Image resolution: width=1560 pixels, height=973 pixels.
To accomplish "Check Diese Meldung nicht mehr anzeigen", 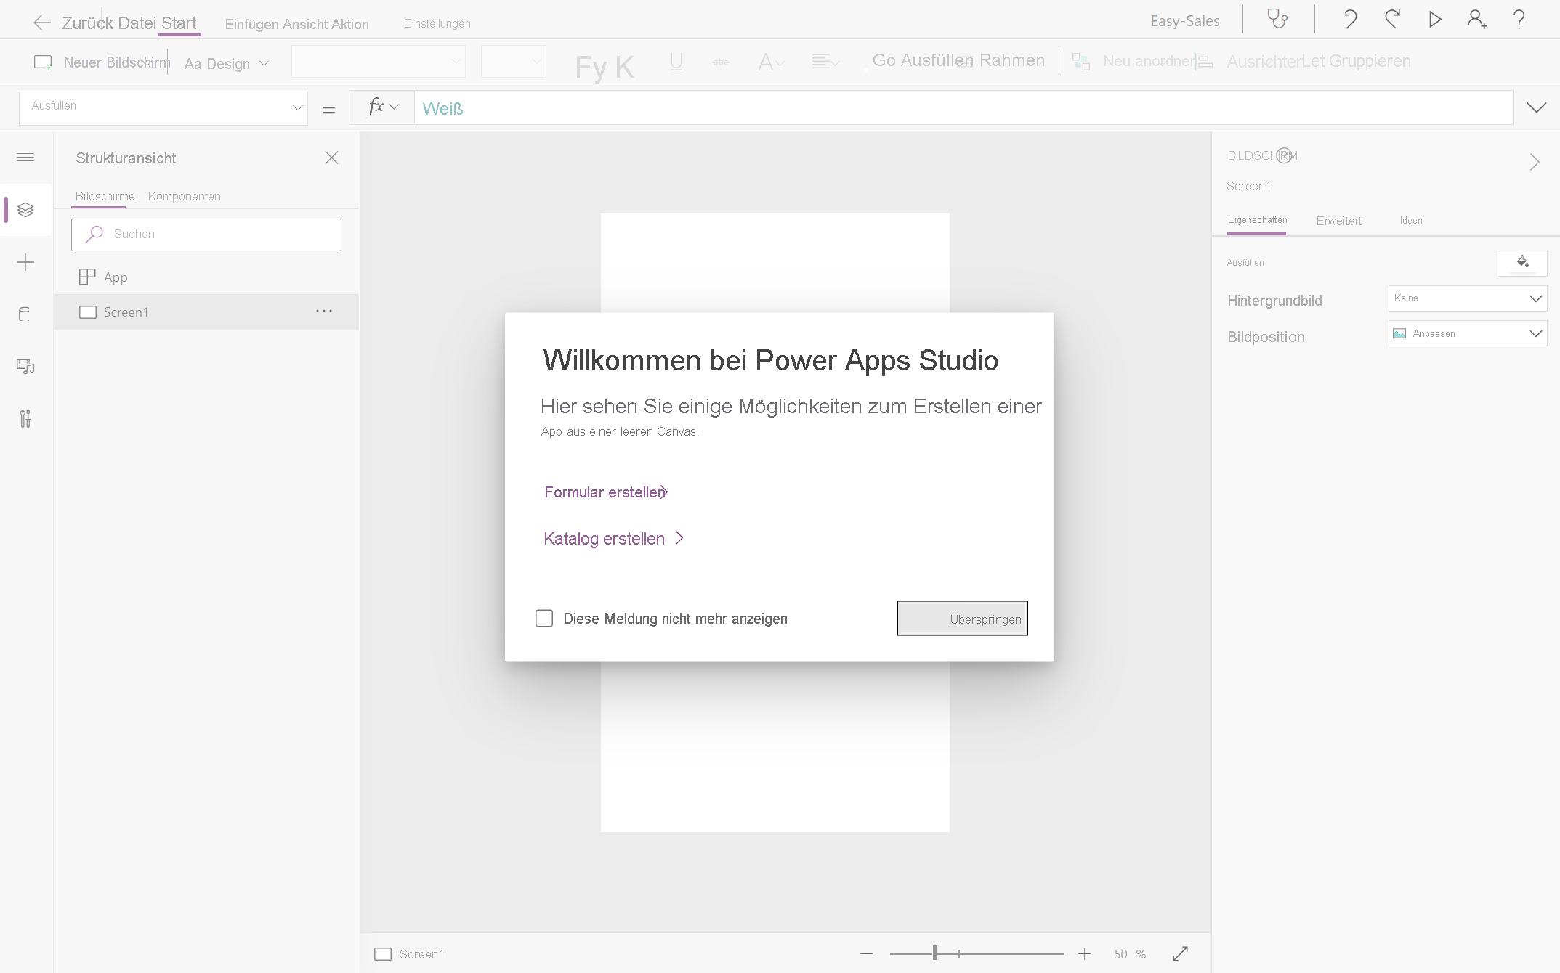I will point(544,618).
